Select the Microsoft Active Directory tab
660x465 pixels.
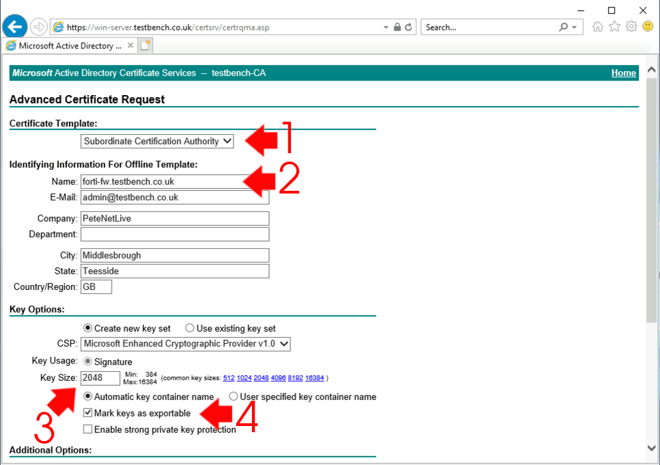[x=70, y=45]
